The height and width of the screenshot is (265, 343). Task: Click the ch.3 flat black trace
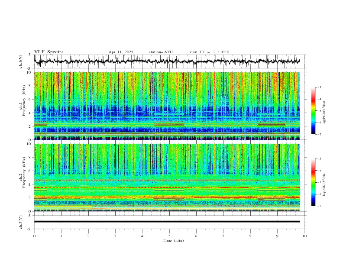[167, 222]
